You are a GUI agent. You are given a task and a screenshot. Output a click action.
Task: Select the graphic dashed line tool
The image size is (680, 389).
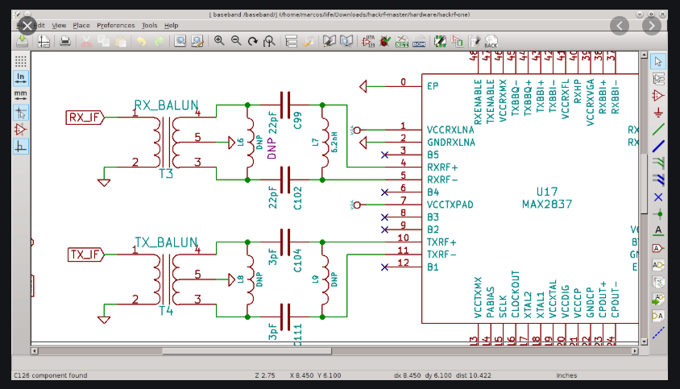tap(658, 333)
